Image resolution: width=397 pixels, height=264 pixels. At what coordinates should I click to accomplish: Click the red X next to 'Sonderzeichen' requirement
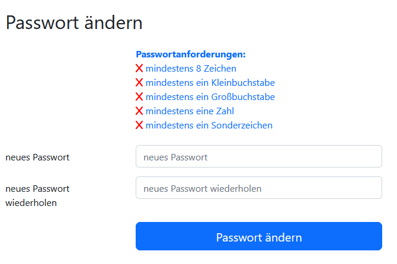click(x=140, y=125)
